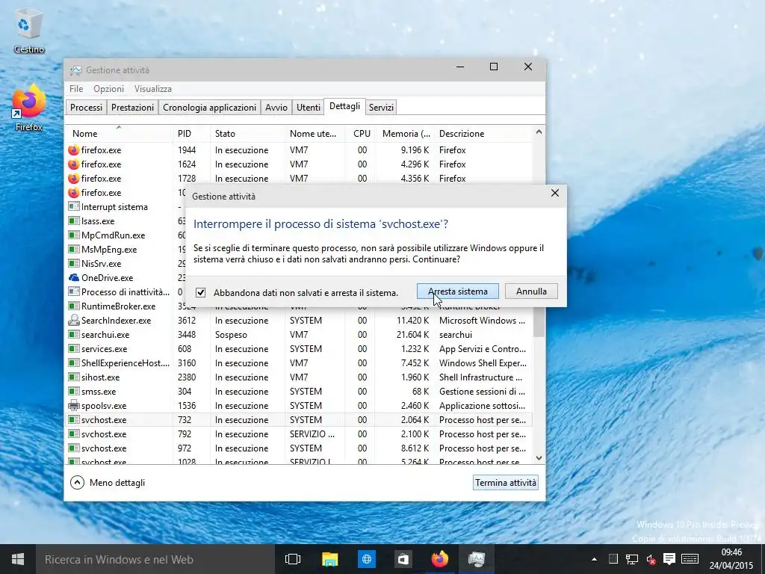765x574 pixels.
Task: Open the Store icon on the taskbar
Action: (x=403, y=559)
